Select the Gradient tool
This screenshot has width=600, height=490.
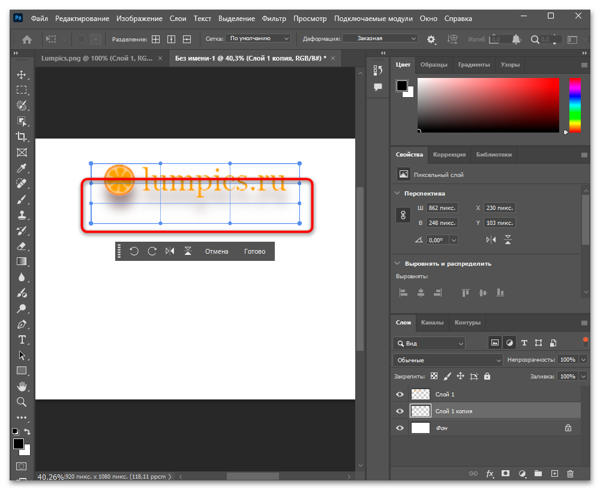click(22, 261)
